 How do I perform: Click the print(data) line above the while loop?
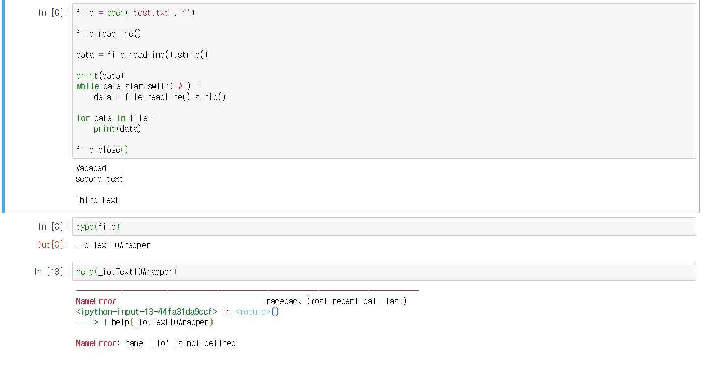pyautogui.click(x=100, y=76)
